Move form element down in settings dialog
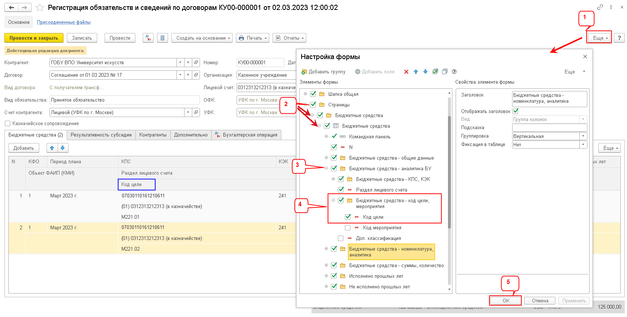 point(425,72)
